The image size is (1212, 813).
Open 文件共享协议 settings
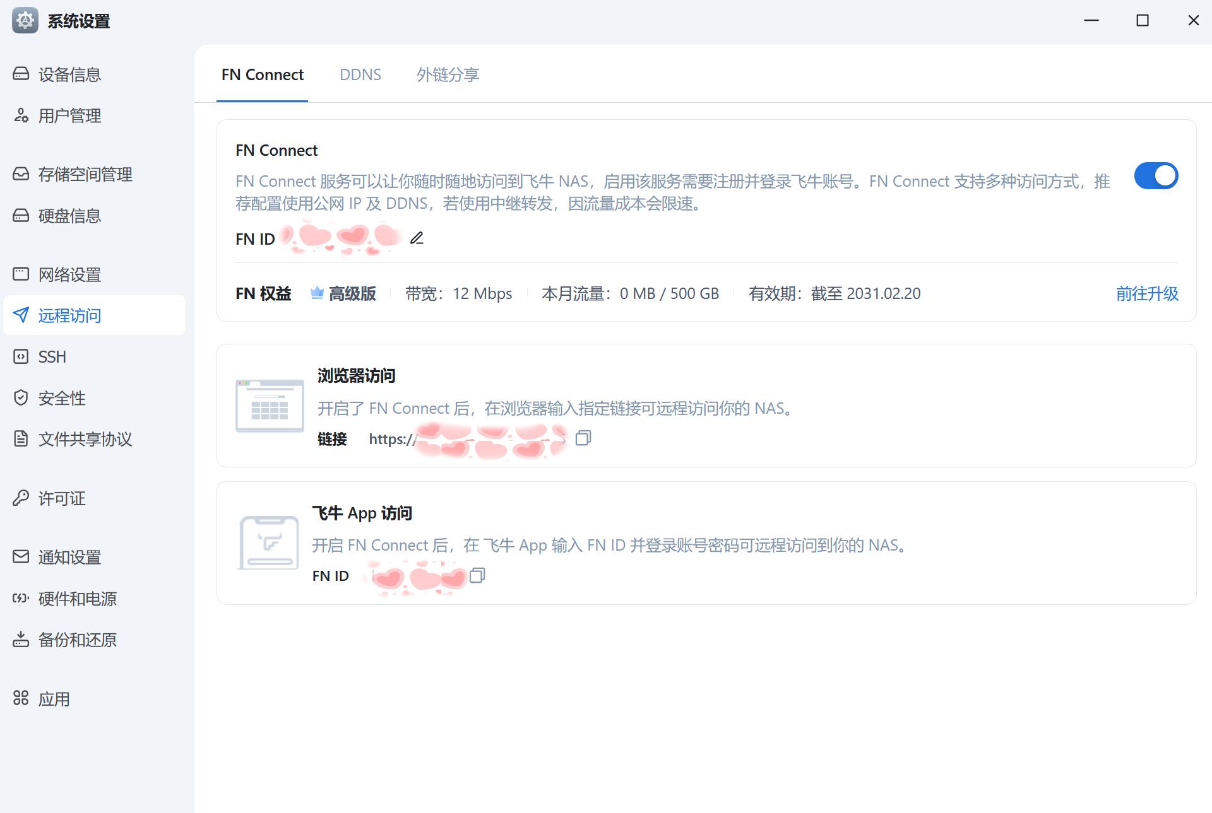pyautogui.click(x=85, y=439)
